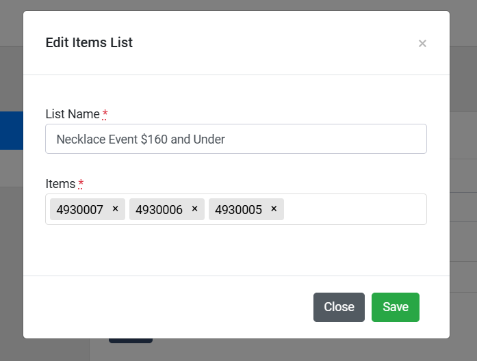Close the Edit Items List dialog via X
This screenshot has height=361, width=477.
coord(422,44)
